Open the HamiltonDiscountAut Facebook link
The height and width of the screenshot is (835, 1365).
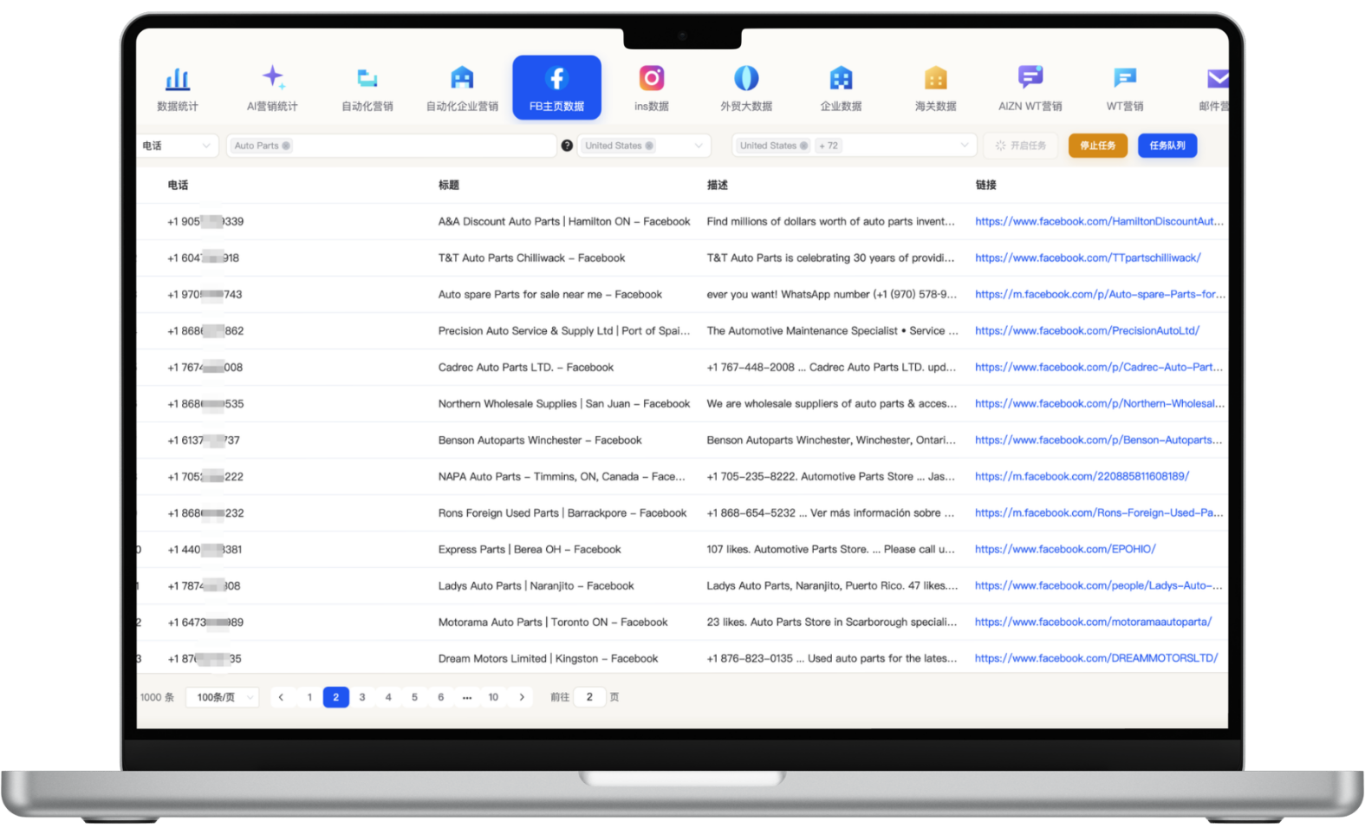click(x=1099, y=222)
